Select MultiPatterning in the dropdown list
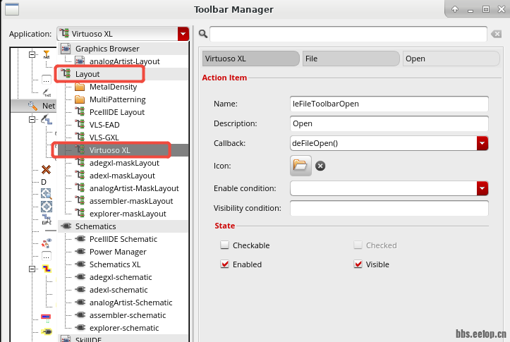 point(117,99)
